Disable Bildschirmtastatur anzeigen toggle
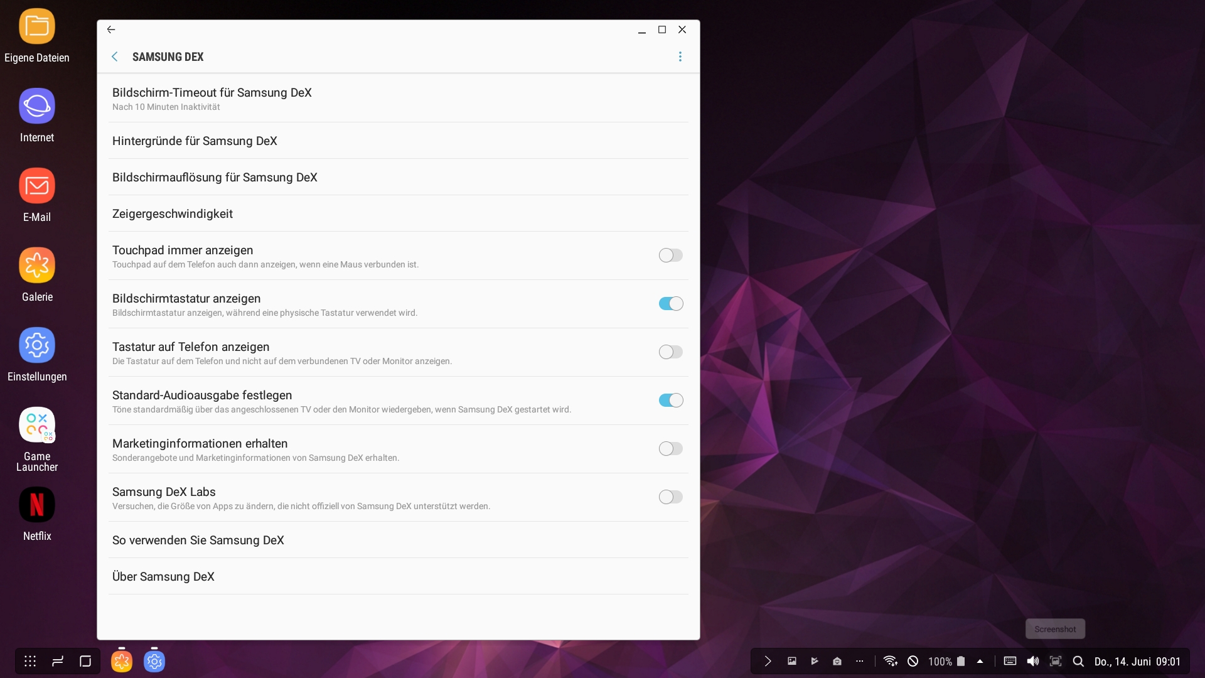Image resolution: width=1205 pixels, height=678 pixels. (x=670, y=304)
